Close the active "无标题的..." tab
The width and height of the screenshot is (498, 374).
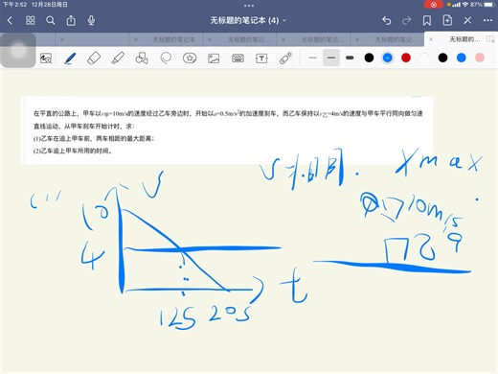431,39
